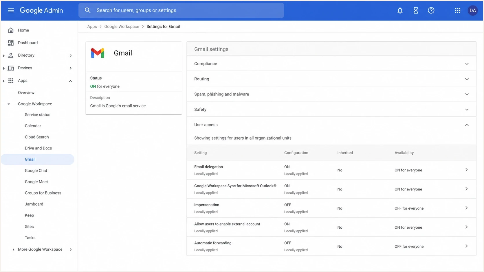Open Tasks settings
This screenshot has width=484, height=272.
click(30, 238)
